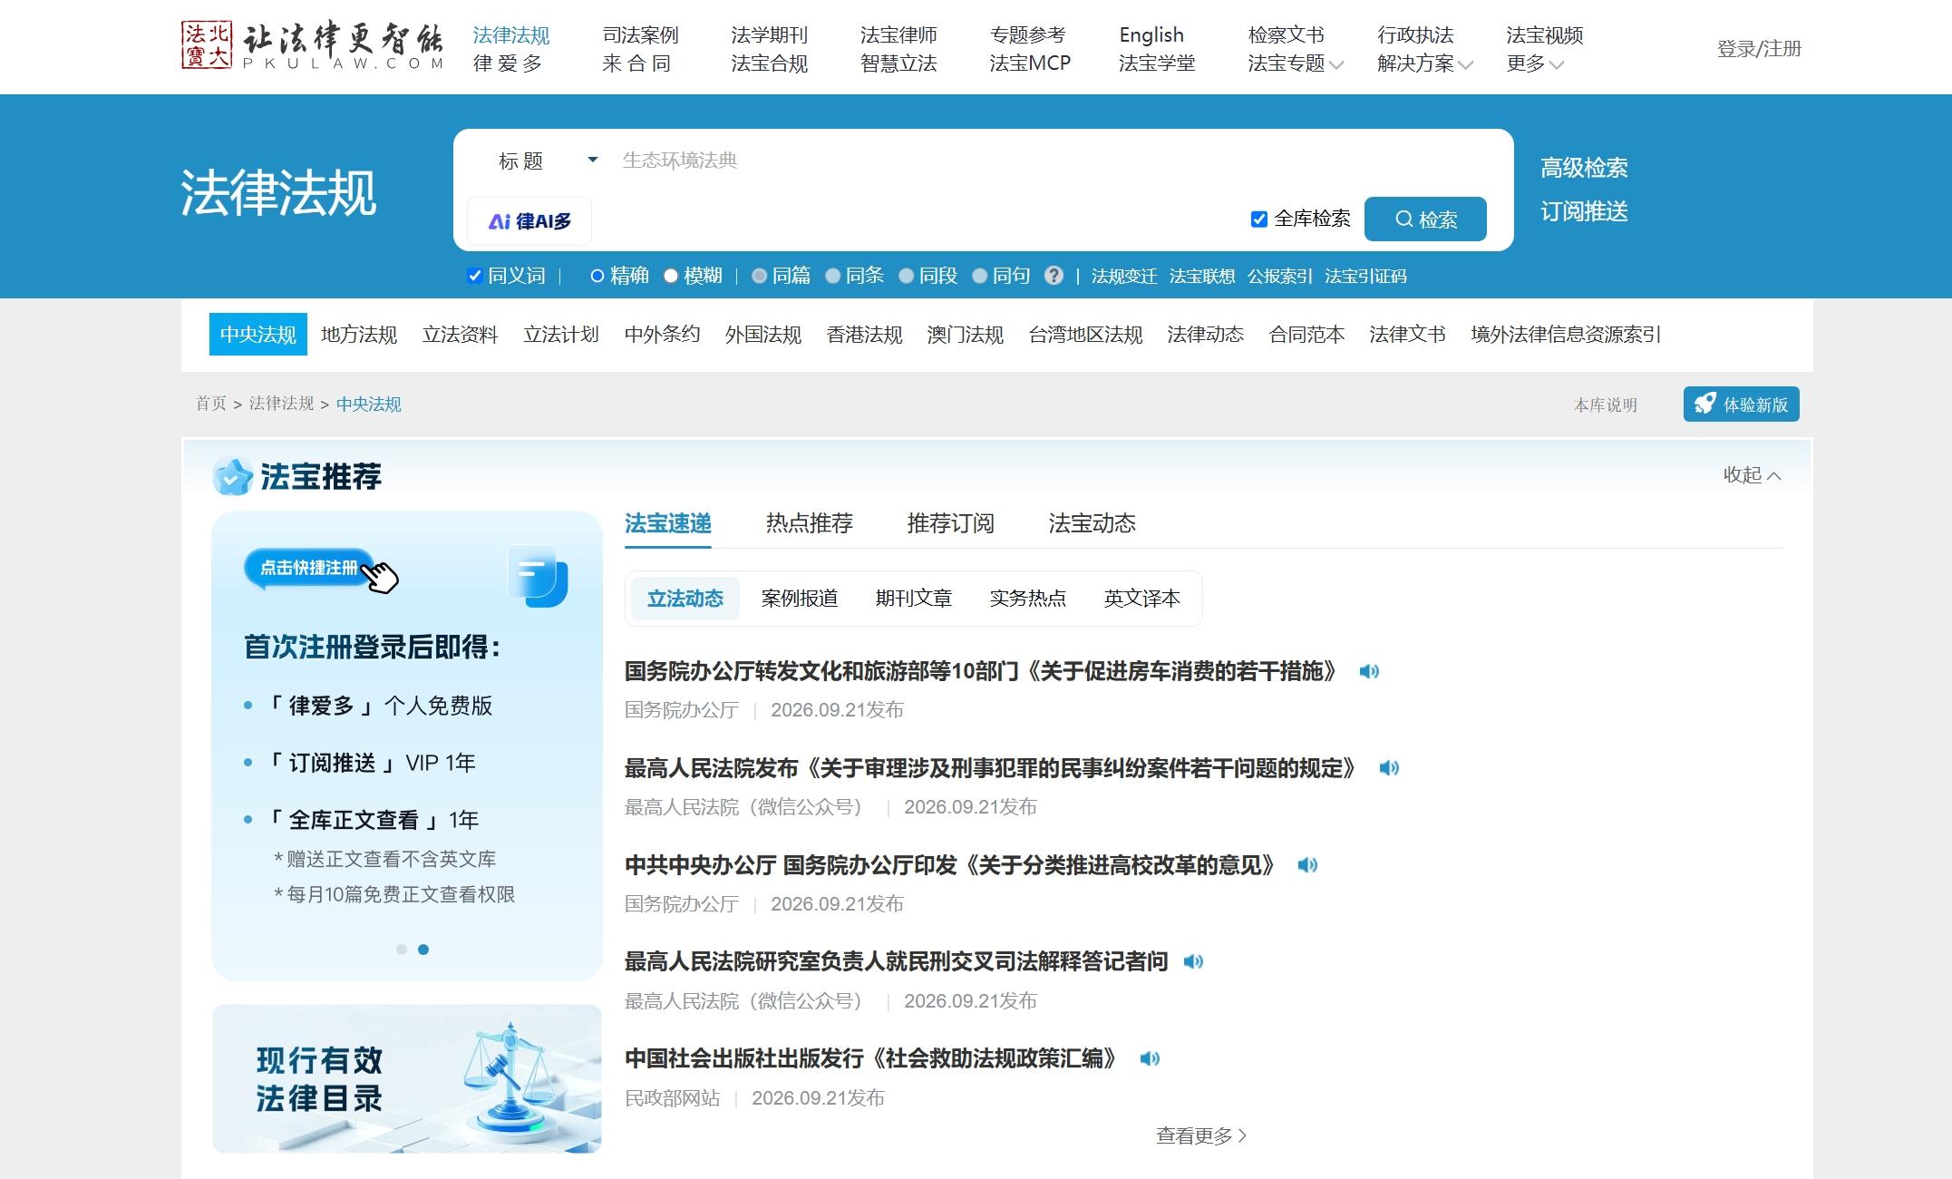Open the 推荐订阅 tab

tap(951, 523)
